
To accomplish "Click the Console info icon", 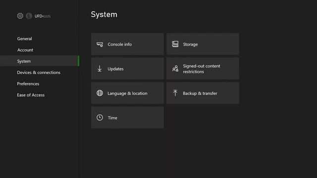I will coord(100,44).
